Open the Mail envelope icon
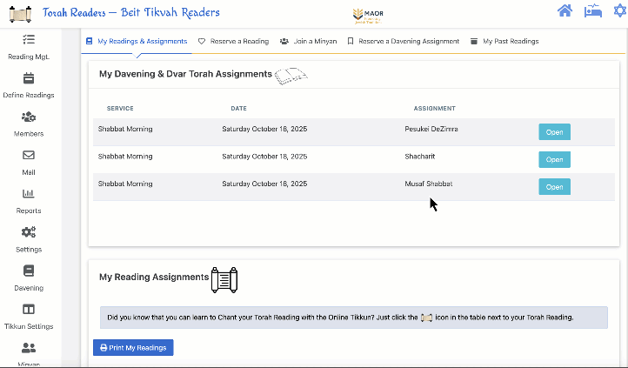The image size is (628, 368). pos(29,156)
